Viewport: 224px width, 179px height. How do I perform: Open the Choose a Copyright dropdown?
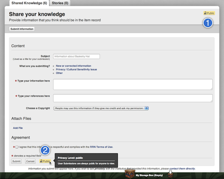(101, 108)
